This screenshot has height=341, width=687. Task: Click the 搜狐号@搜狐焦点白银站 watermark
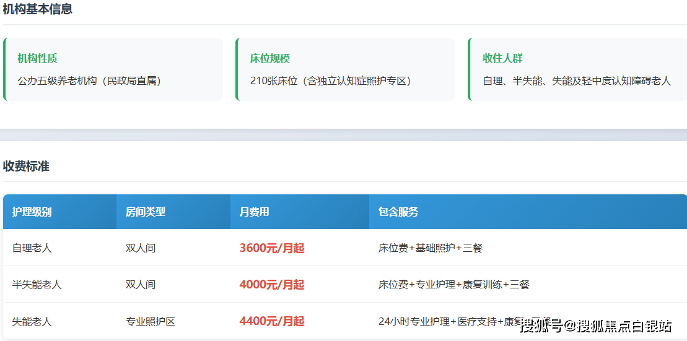pos(595,326)
